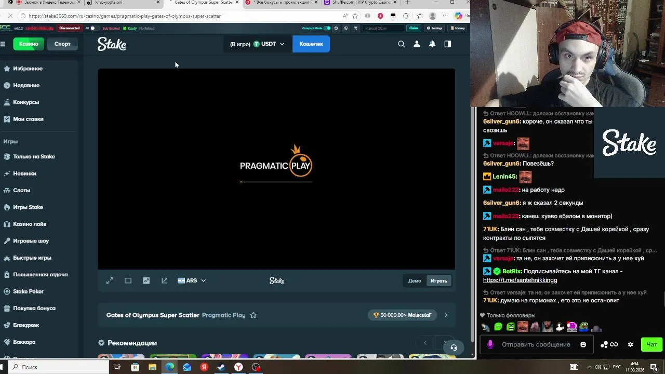
Task: Open the USDT currency dropdown
Action: click(x=269, y=44)
